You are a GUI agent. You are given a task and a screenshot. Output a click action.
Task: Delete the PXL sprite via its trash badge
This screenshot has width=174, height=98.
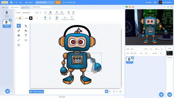pos(132,58)
